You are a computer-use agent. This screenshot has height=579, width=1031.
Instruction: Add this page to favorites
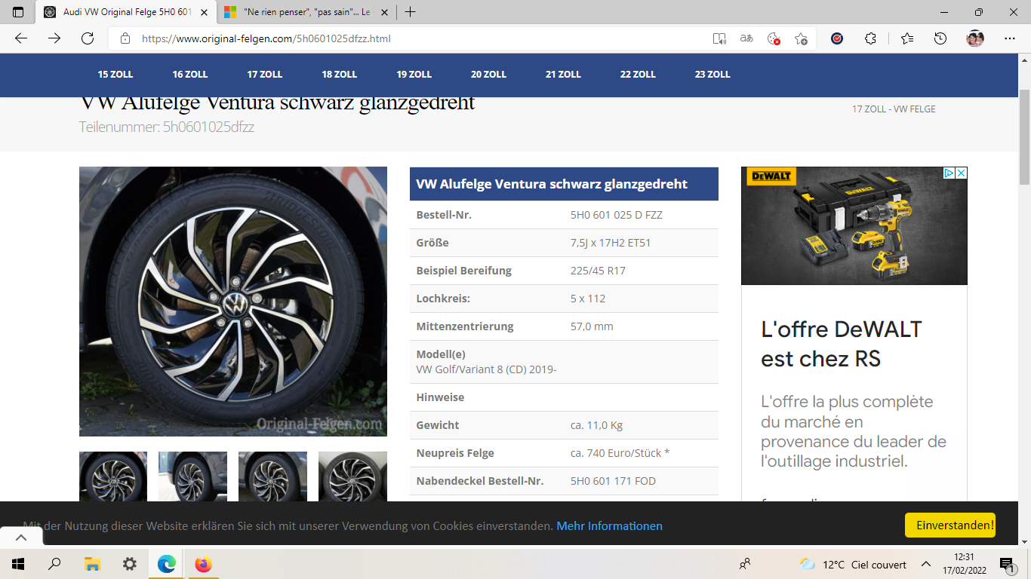click(x=801, y=38)
